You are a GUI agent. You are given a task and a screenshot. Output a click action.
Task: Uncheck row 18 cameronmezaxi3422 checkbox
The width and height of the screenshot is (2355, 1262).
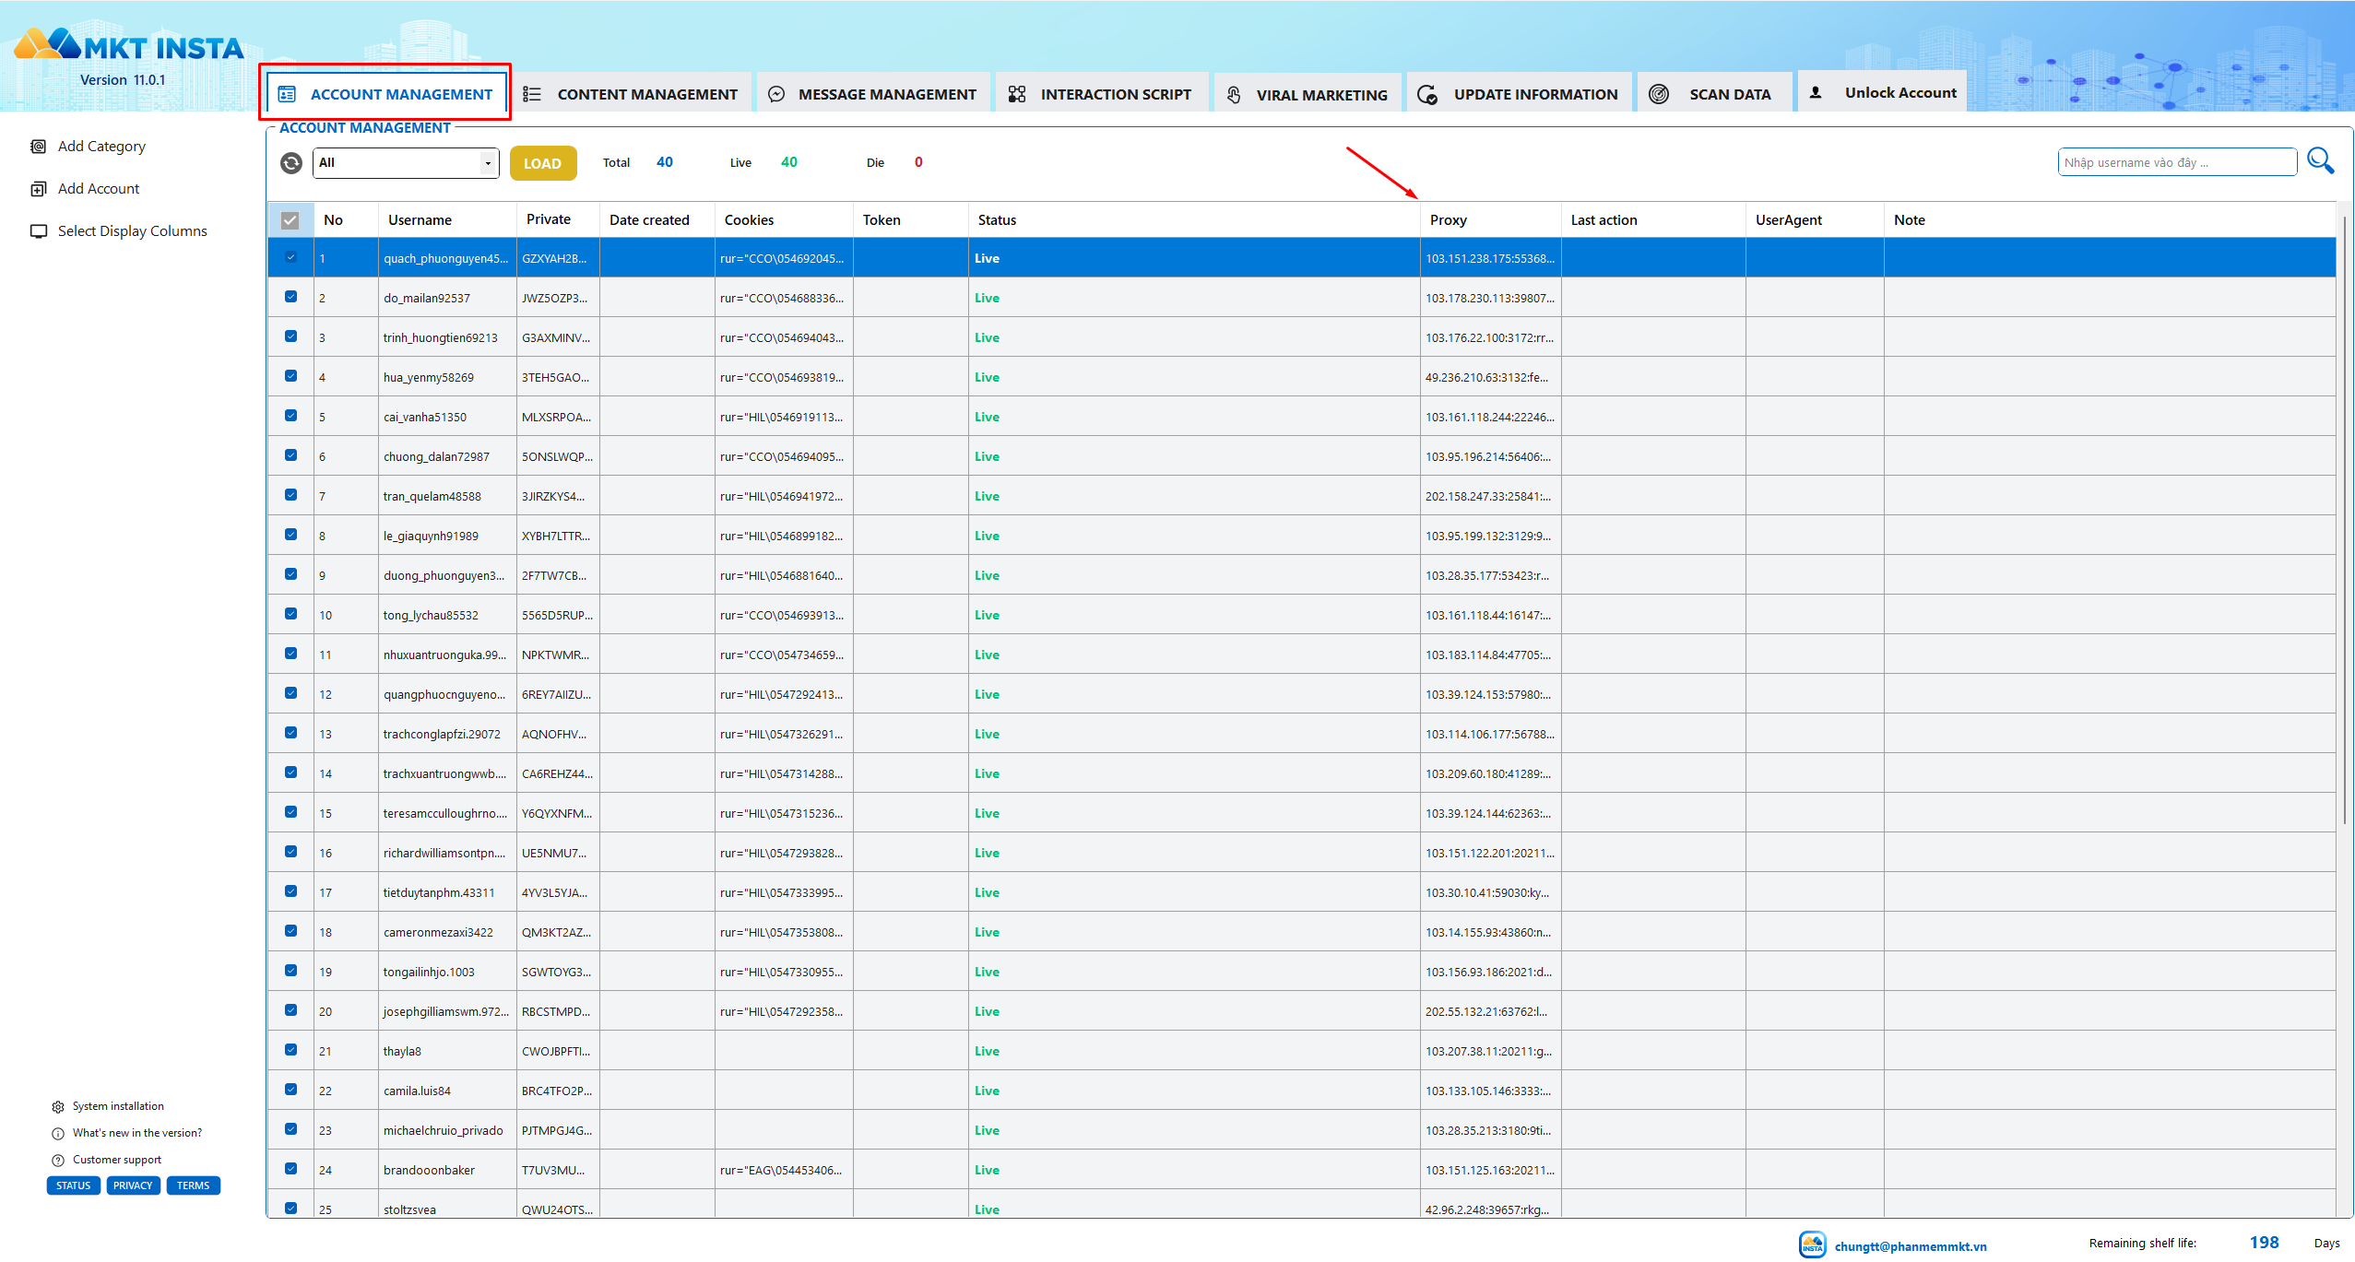click(x=290, y=931)
